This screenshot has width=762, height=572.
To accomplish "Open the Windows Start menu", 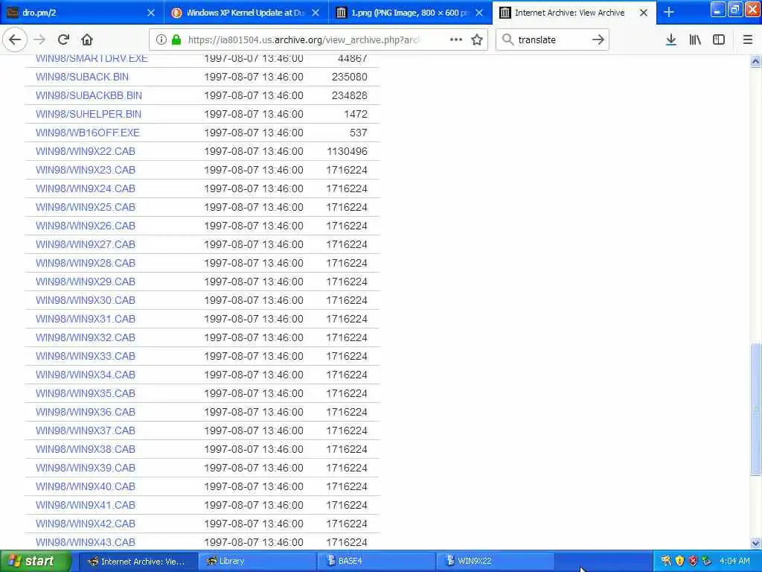I will 36,562.
